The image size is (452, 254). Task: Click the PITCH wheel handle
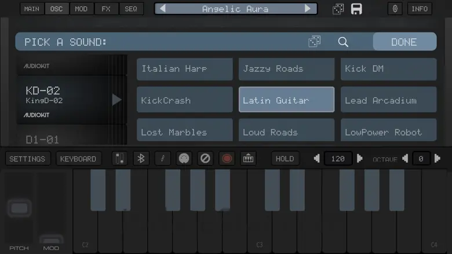tap(19, 208)
